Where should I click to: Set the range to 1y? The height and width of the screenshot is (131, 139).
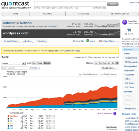(x=113, y=63)
